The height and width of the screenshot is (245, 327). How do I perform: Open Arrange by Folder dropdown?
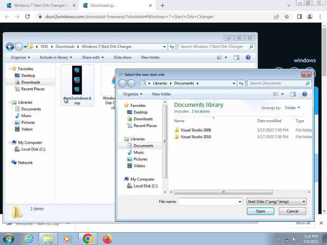[x=293, y=108]
